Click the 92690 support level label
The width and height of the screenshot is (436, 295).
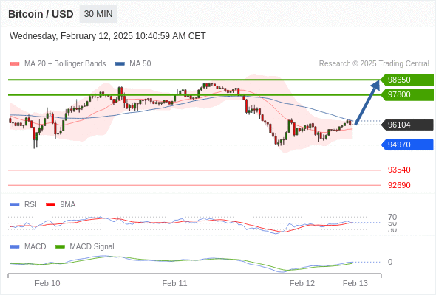click(x=399, y=185)
